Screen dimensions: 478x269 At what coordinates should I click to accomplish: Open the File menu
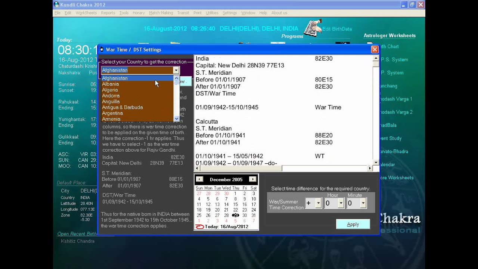[57, 13]
